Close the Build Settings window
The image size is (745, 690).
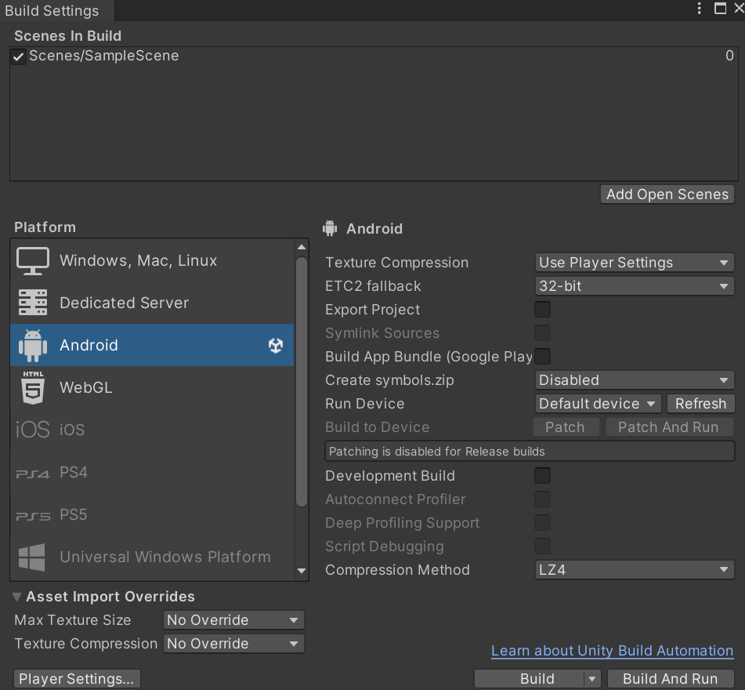740,8
